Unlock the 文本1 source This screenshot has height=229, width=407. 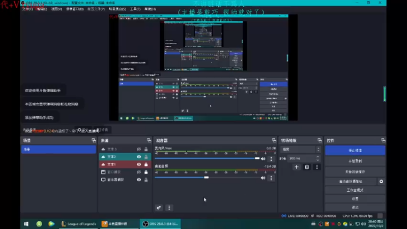click(146, 164)
